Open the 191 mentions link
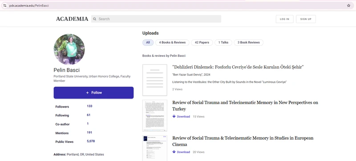The image size is (356, 161). [89, 133]
